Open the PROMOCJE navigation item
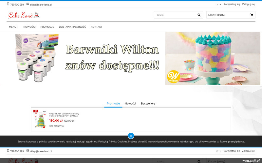Viewport: 262px width, 163px height. pos(47,27)
